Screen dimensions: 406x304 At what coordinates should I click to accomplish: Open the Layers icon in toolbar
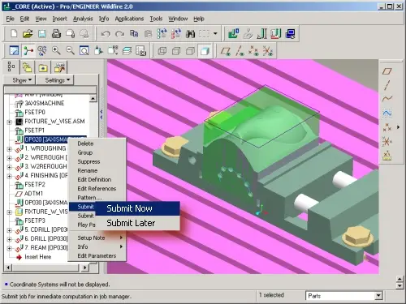coord(127,50)
